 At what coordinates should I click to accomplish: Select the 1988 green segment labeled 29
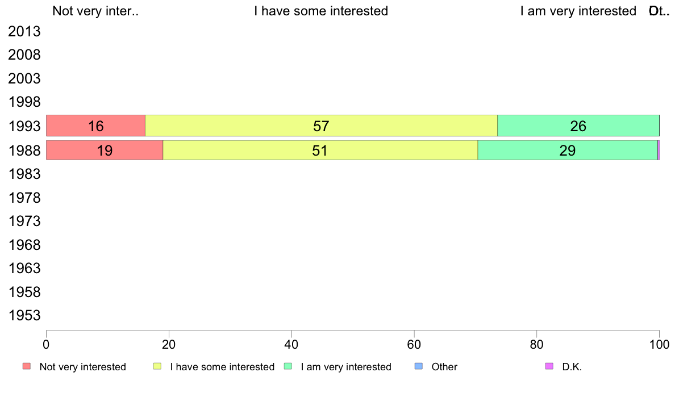point(568,151)
